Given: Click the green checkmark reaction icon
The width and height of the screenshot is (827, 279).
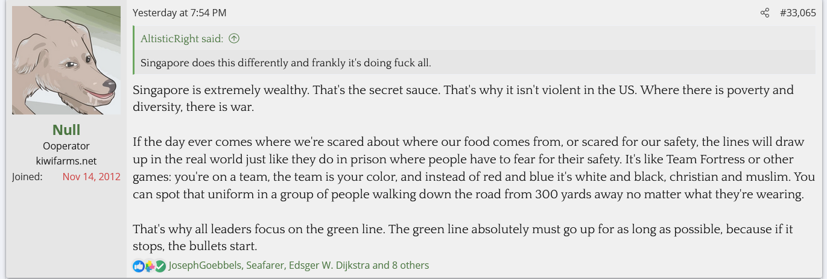Looking at the screenshot, I should click(x=160, y=266).
